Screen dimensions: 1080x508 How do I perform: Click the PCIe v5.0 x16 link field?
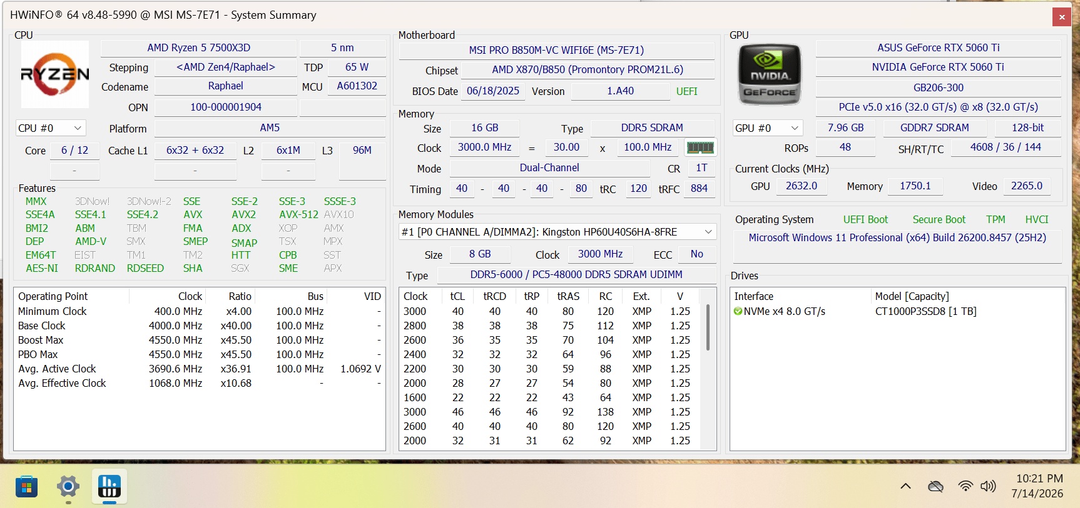938,107
